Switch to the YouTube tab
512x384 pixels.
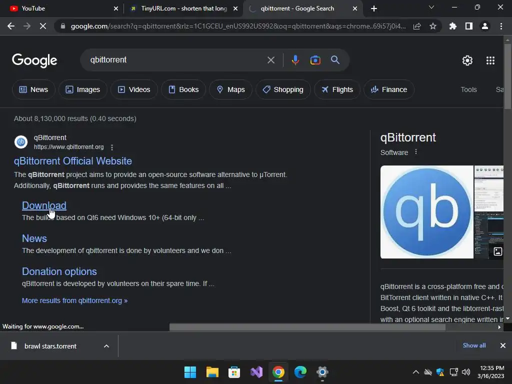click(61, 8)
